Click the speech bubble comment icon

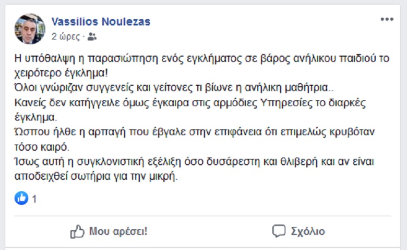[x=279, y=231]
